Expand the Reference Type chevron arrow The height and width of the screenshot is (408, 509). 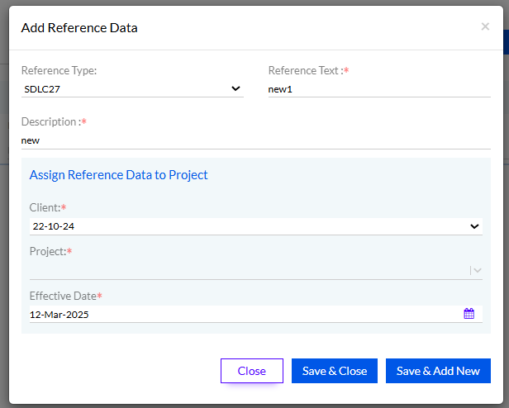235,88
